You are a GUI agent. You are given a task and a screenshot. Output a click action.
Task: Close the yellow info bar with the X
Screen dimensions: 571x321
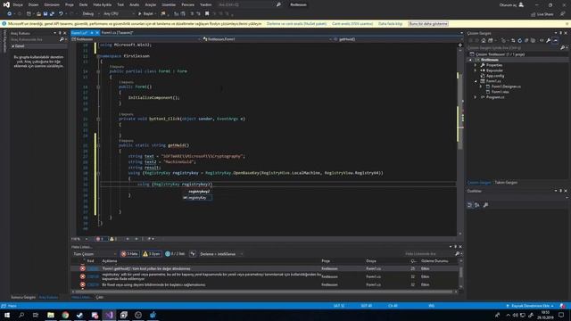[567, 24]
